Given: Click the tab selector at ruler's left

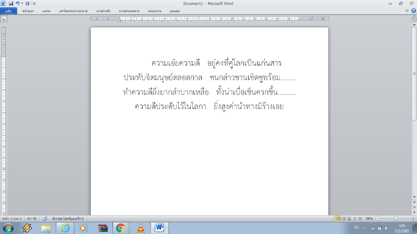Looking at the screenshot, I should click(3, 19).
